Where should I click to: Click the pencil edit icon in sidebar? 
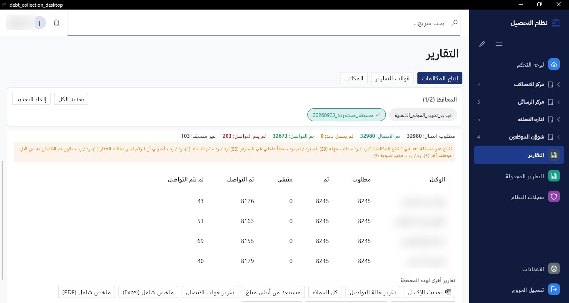tap(482, 44)
